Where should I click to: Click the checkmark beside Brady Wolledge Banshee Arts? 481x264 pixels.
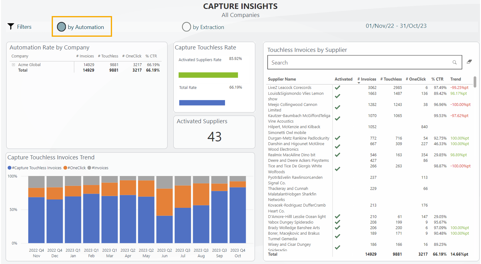[x=337, y=228]
